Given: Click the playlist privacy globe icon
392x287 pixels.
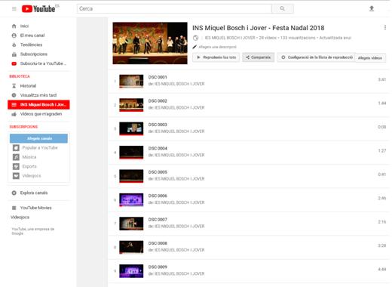Looking at the screenshot, I should click(x=195, y=38).
